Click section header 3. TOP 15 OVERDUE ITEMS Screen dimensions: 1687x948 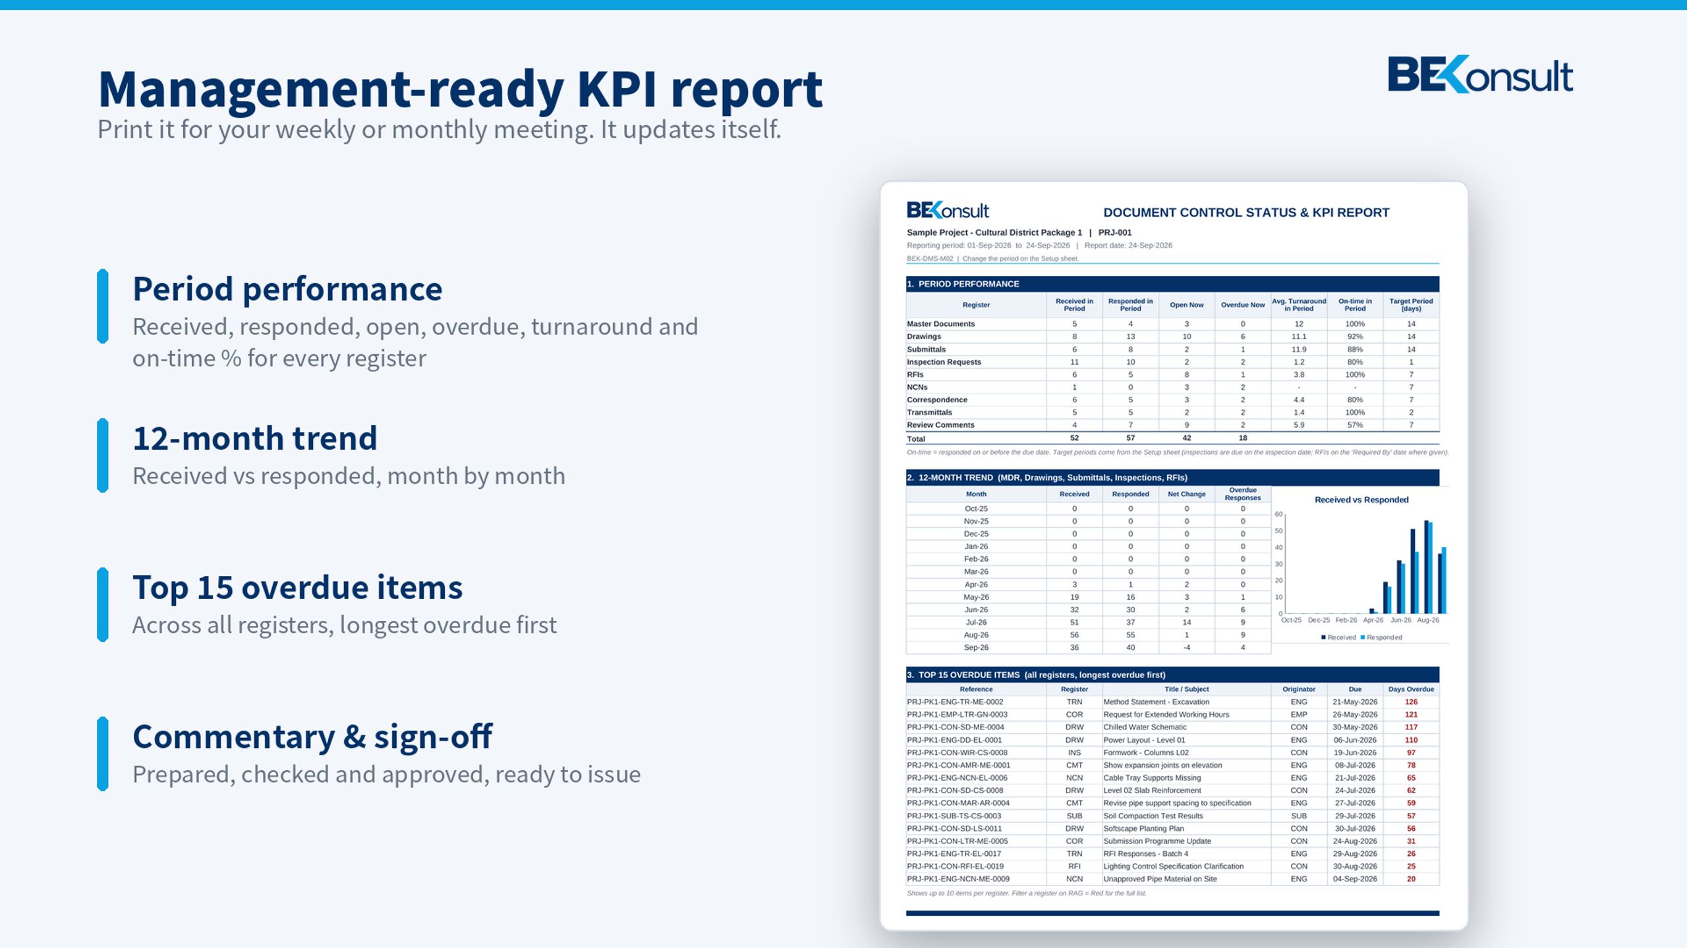click(x=1172, y=675)
